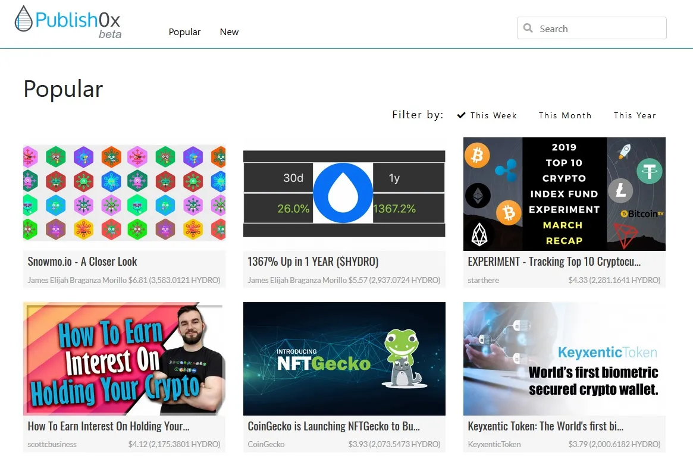Click earnings '$5.57 (2,937.0724 HYDRO)'
693x456 pixels.
[x=394, y=280]
